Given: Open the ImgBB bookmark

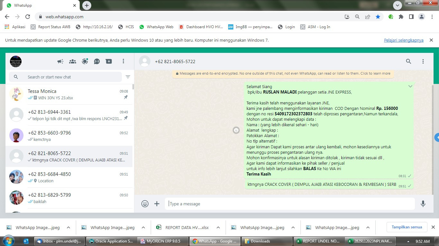Looking at the screenshot, I should click(250, 27).
